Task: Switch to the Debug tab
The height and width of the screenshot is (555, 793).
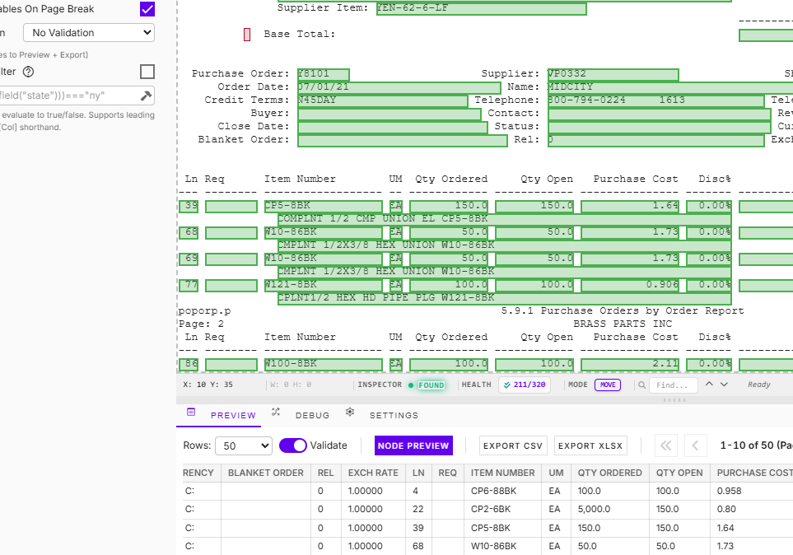Action: tap(312, 415)
